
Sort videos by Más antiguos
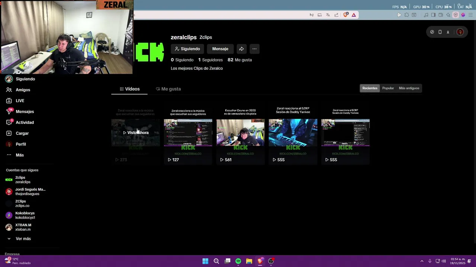point(409,88)
